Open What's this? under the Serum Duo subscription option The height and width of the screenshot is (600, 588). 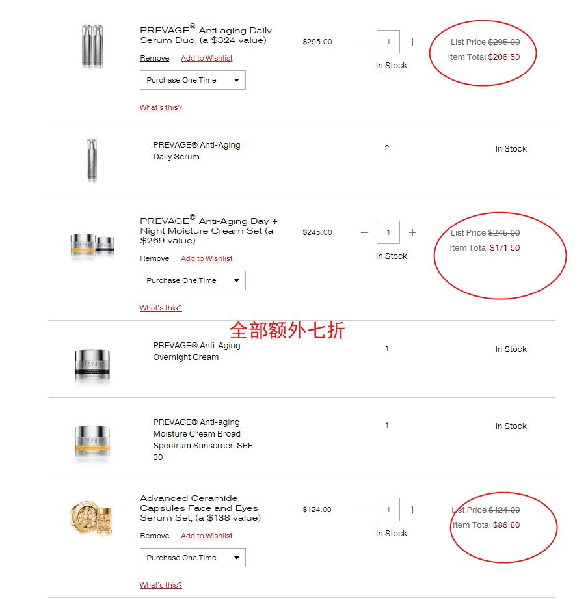(161, 107)
